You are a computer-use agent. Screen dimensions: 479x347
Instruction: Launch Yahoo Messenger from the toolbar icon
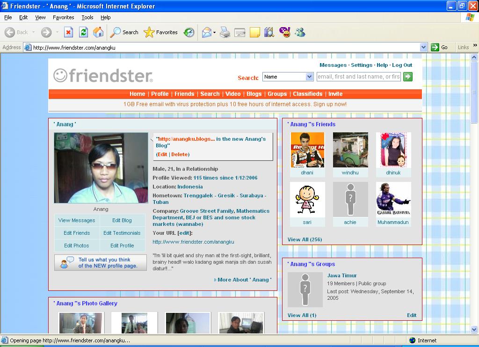click(285, 32)
